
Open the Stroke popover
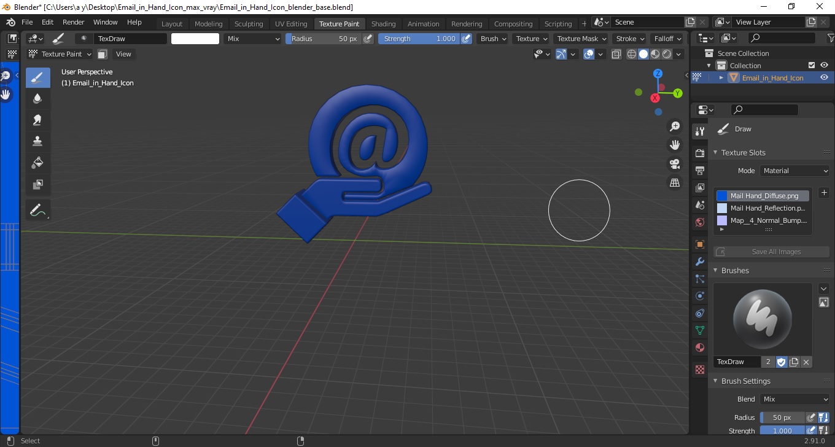point(630,39)
